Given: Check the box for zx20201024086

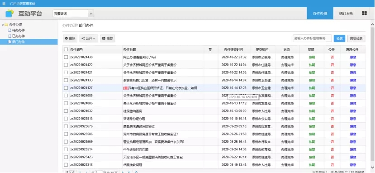Looking at the screenshot, I should click(x=66, y=103).
